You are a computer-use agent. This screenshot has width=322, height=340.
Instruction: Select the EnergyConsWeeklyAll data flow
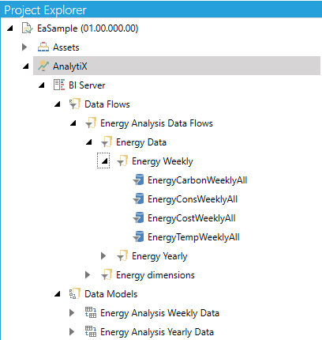(193, 199)
